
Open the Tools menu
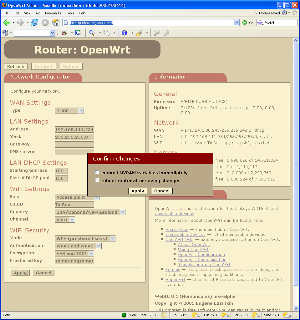[x=70, y=13]
